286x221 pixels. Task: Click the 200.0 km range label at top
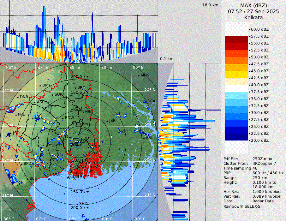click(80, 77)
